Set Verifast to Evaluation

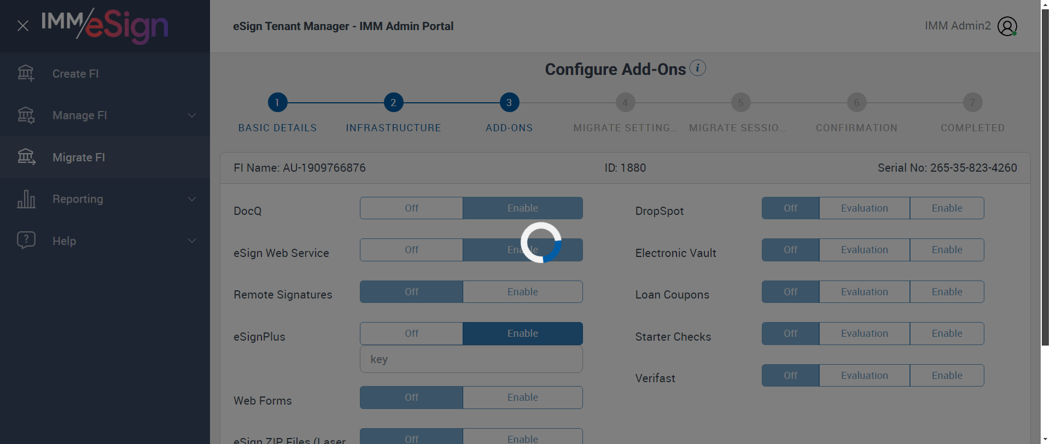865,376
